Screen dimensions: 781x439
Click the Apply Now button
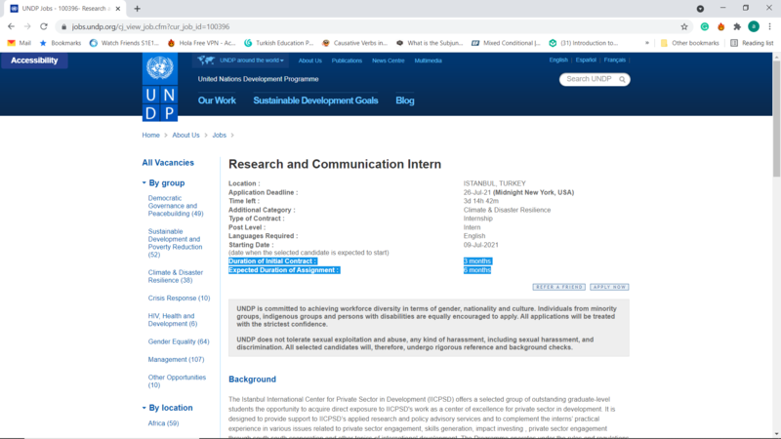click(609, 287)
